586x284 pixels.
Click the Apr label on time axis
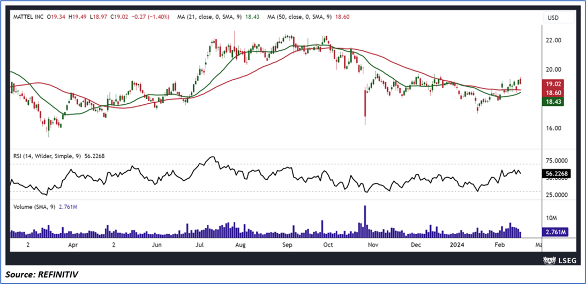click(x=73, y=245)
